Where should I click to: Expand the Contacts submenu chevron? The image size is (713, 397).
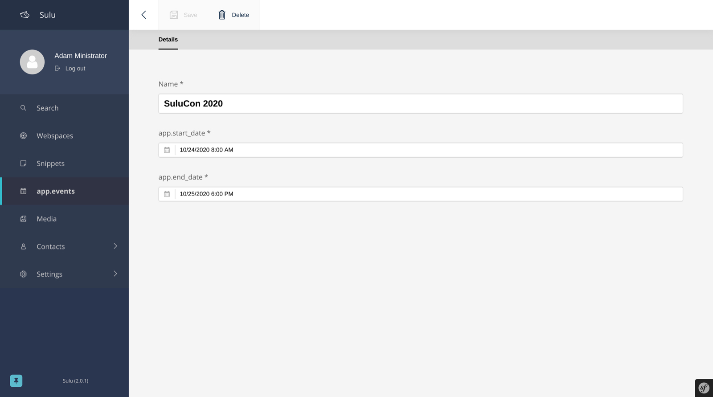click(115, 246)
